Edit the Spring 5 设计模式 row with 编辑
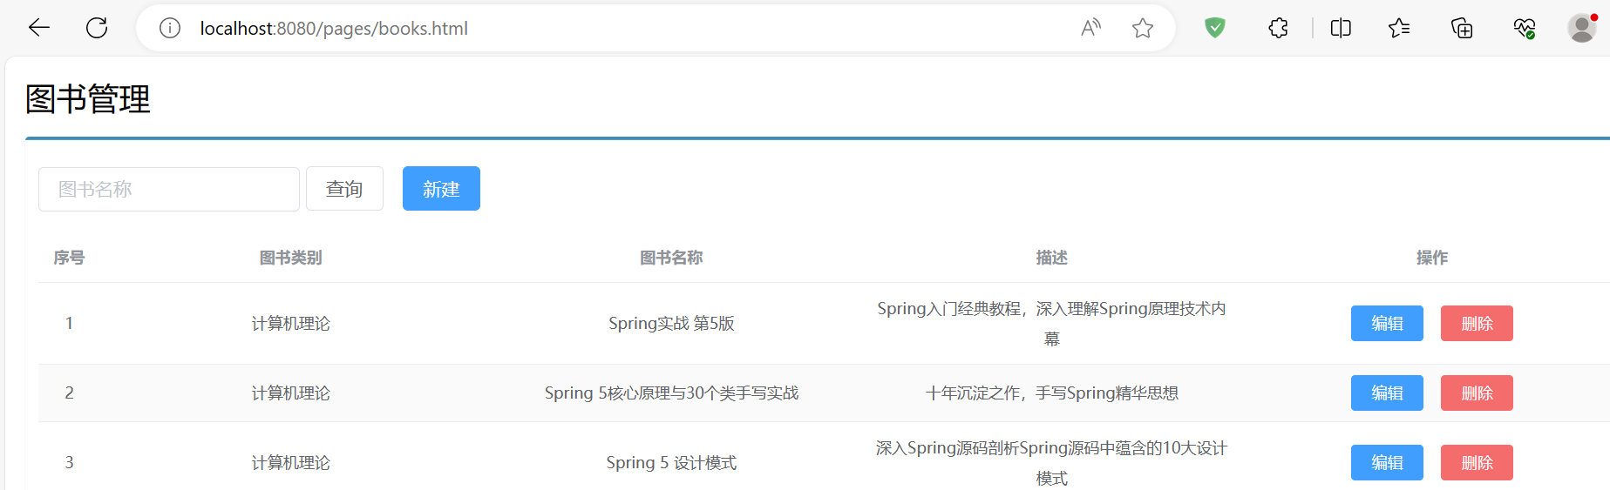Screen dimensions: 1610x490 (1387, 462)
